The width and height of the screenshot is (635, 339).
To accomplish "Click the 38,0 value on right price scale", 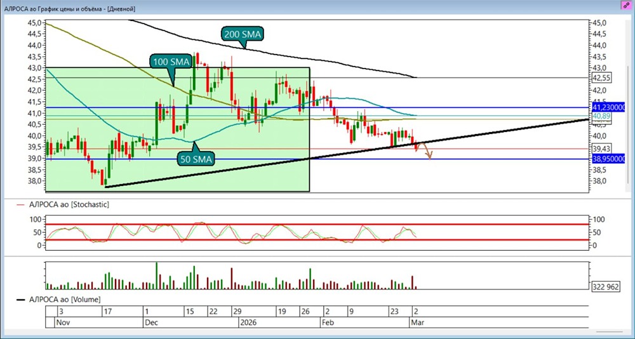I will coord(600,181).
